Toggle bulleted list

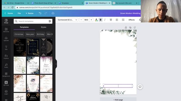point(117,20)
